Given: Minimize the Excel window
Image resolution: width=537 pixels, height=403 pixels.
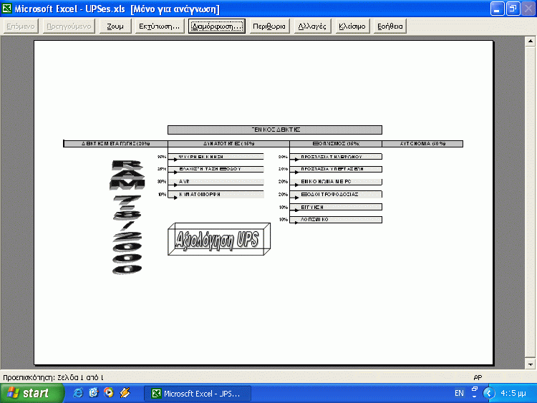Looking at the screenshot, I should pyautogui.click(x=497, y=9).
